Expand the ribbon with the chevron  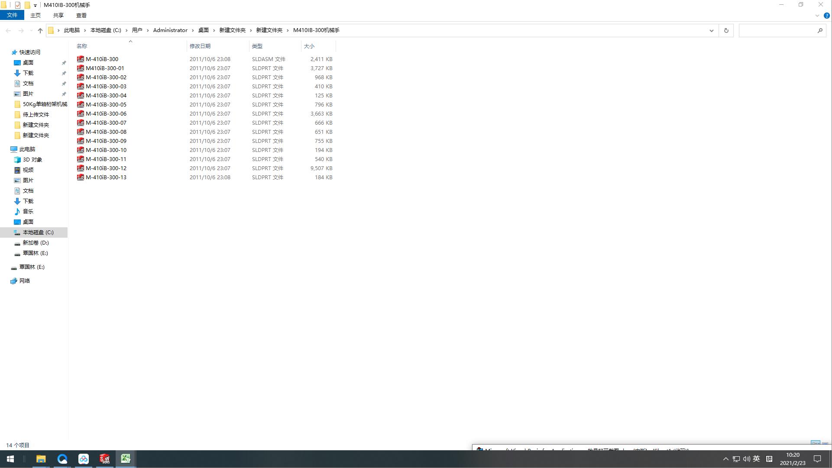(x=817, y=16)
